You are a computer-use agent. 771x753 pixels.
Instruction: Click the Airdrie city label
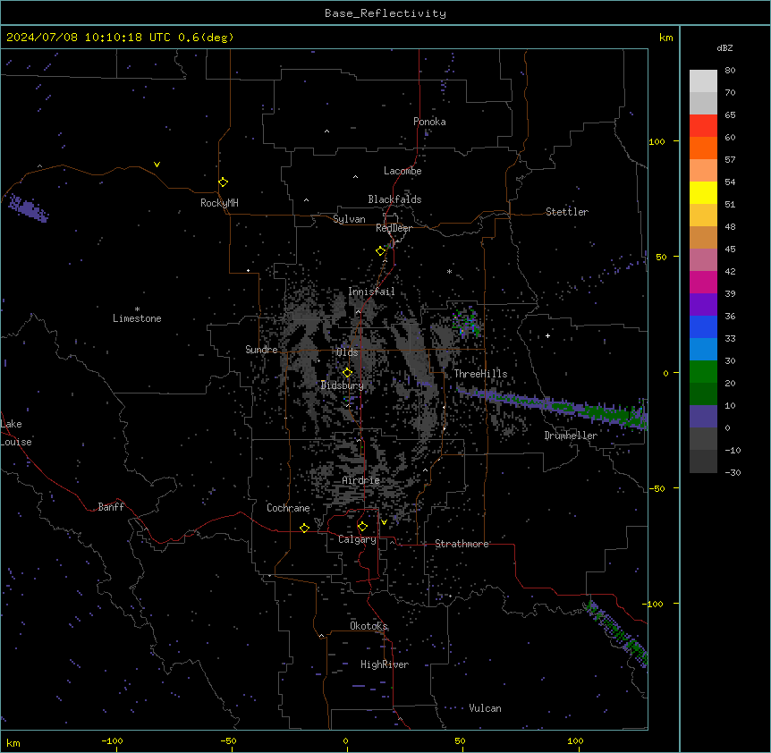click(x=360, y=480)
